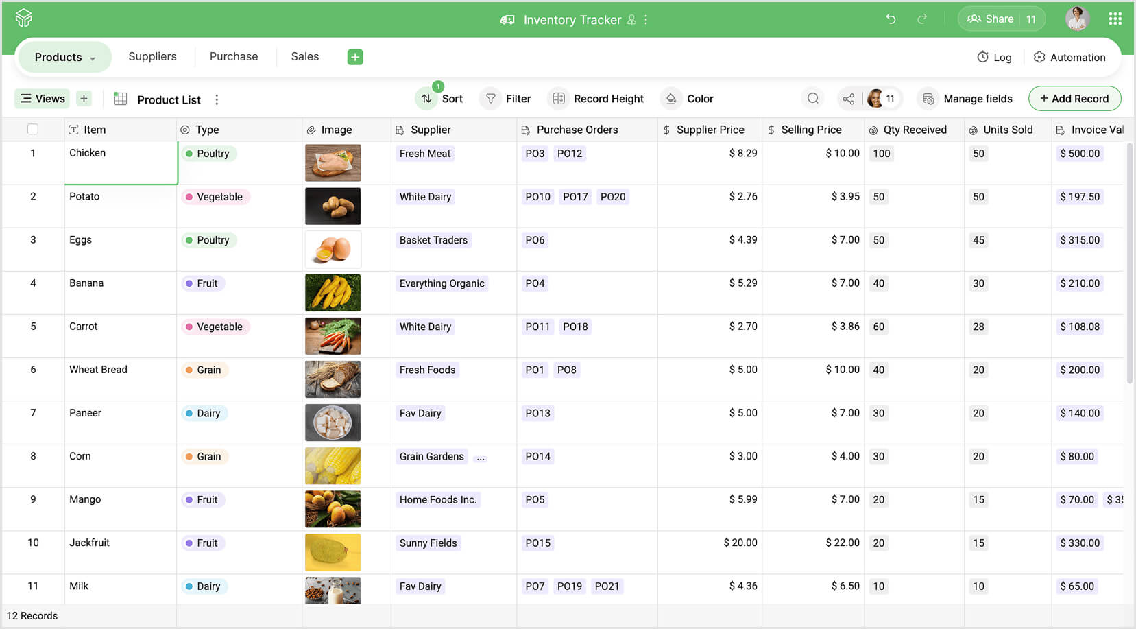1136x629 pixels.
Task: Check the checkbox for the Chicken row
Action: [32, 153]
